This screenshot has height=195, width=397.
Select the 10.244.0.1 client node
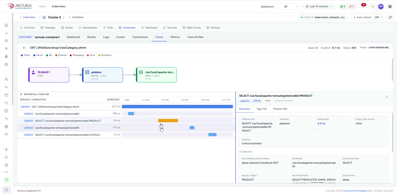click(49, 75)
